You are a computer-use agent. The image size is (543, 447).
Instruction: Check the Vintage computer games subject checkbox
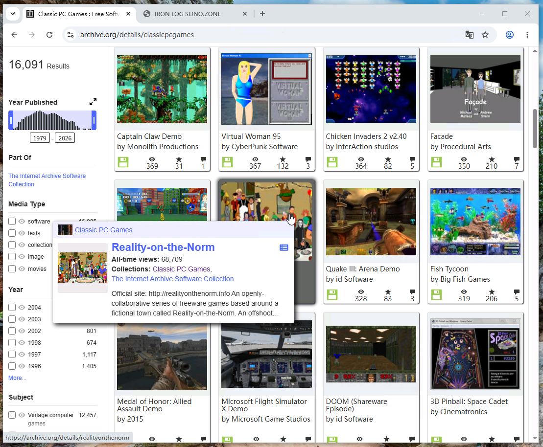point(12,415)
